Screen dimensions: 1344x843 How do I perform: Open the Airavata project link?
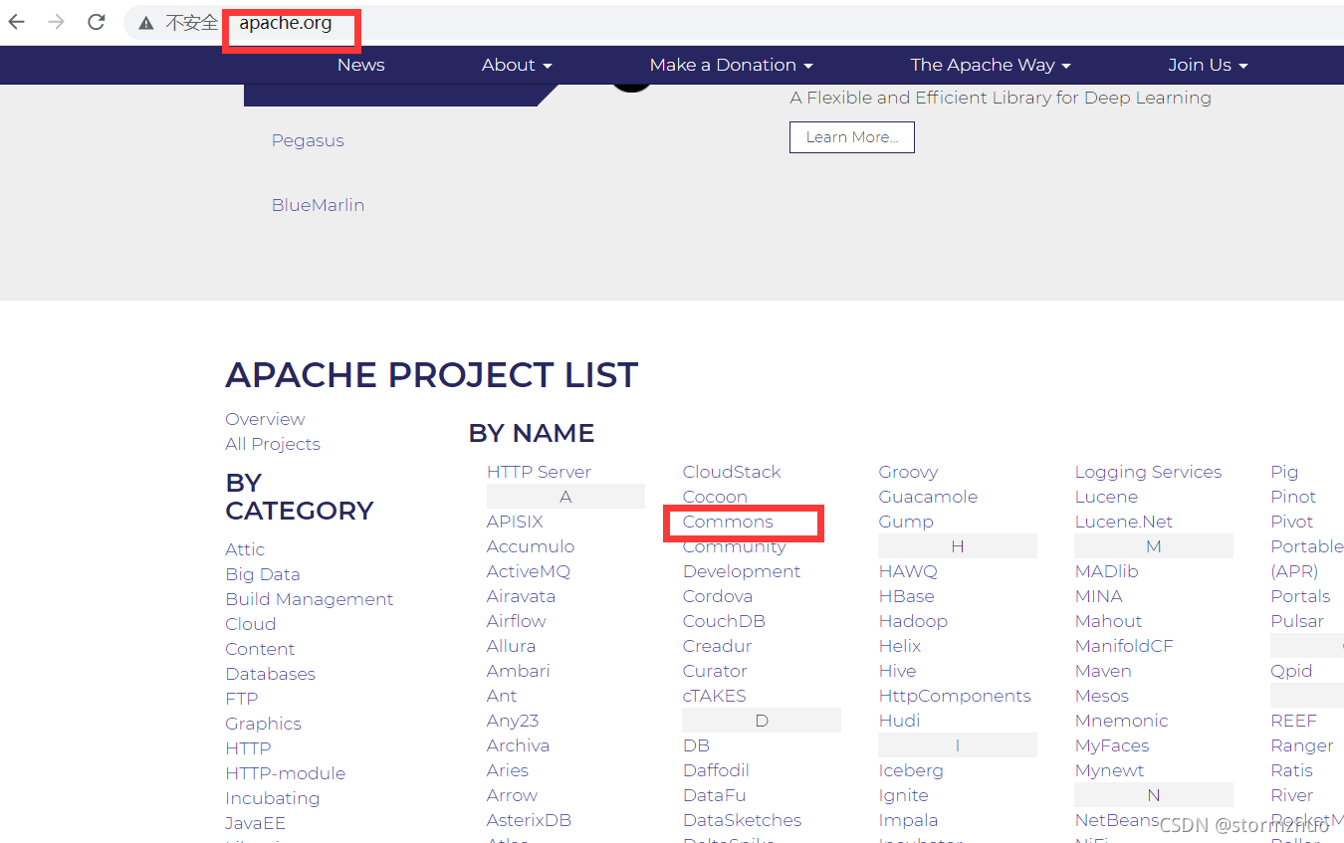521,596
